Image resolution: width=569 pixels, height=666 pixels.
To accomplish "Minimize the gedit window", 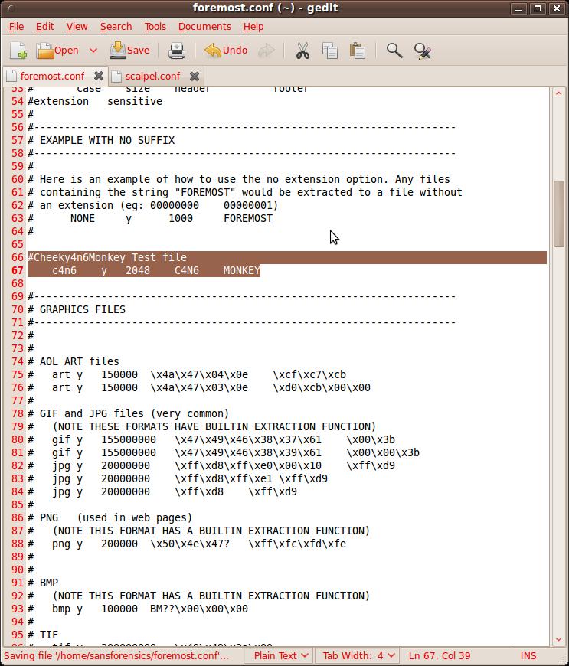I will point(518,8).
